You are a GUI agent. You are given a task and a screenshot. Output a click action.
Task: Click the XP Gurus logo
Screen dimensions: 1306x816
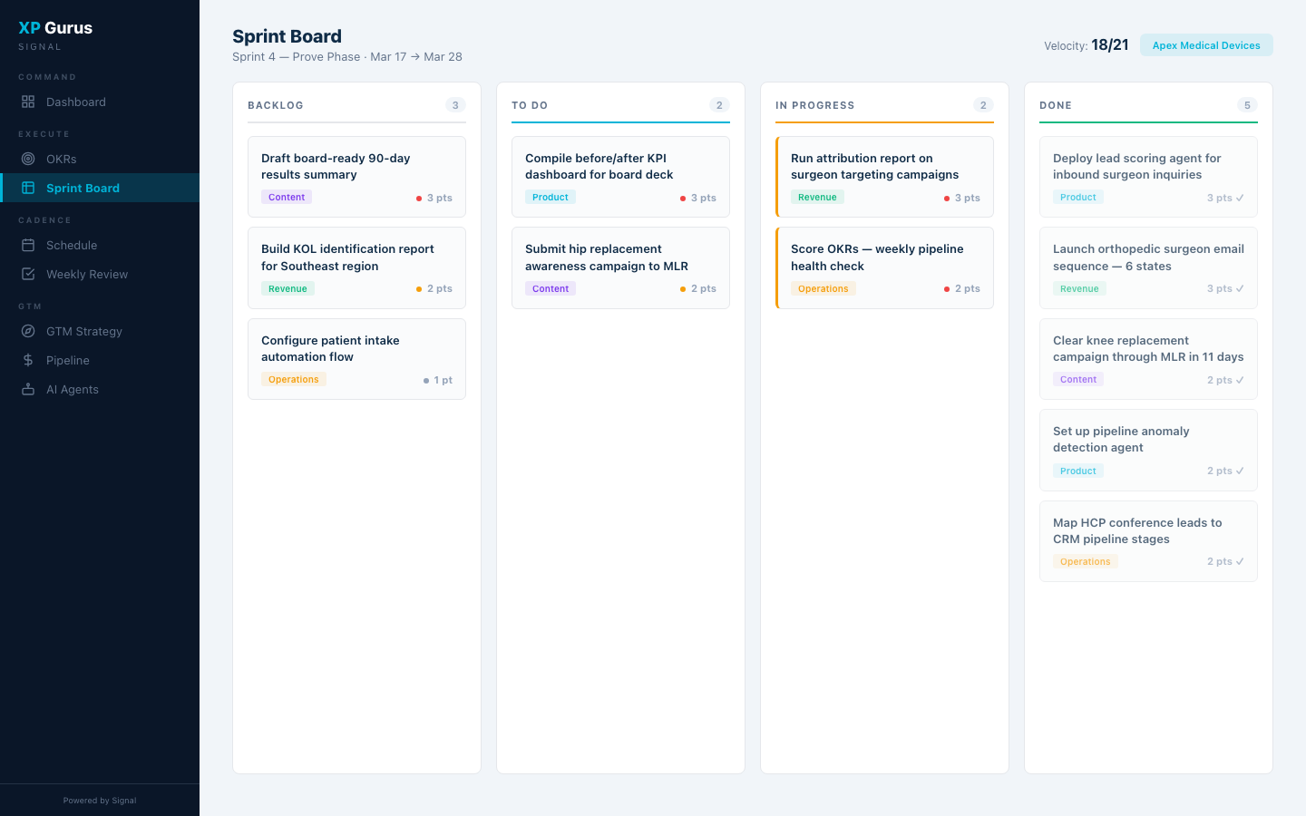56,27
